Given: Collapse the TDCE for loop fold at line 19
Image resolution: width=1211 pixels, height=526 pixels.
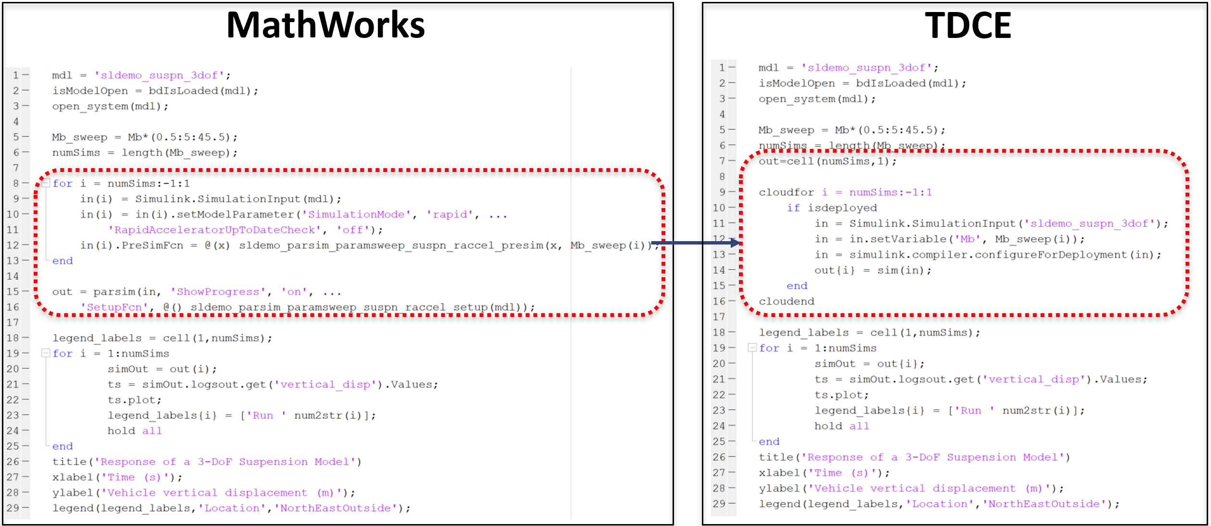Looking at the screenshot, I should coord(752,348).
